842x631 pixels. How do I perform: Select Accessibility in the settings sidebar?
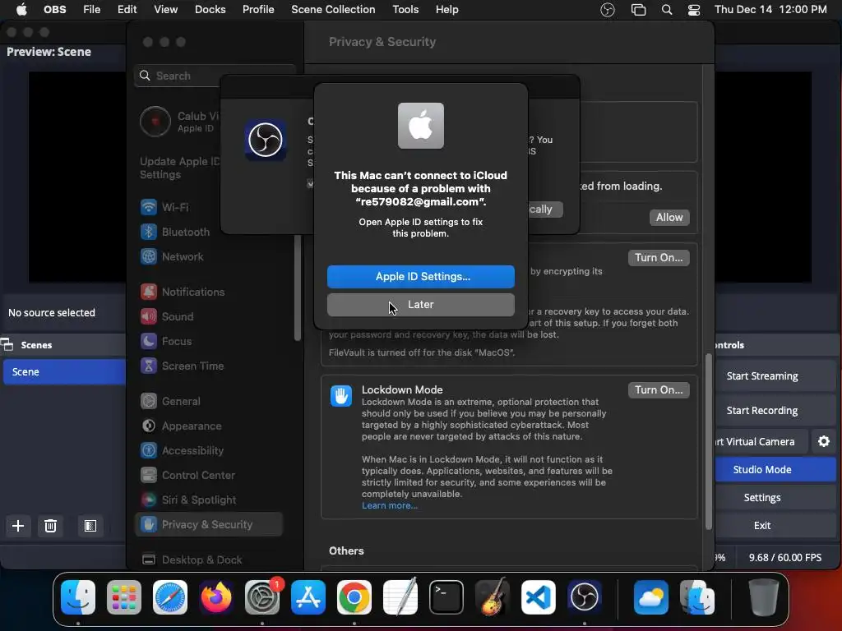click(210, 451)
